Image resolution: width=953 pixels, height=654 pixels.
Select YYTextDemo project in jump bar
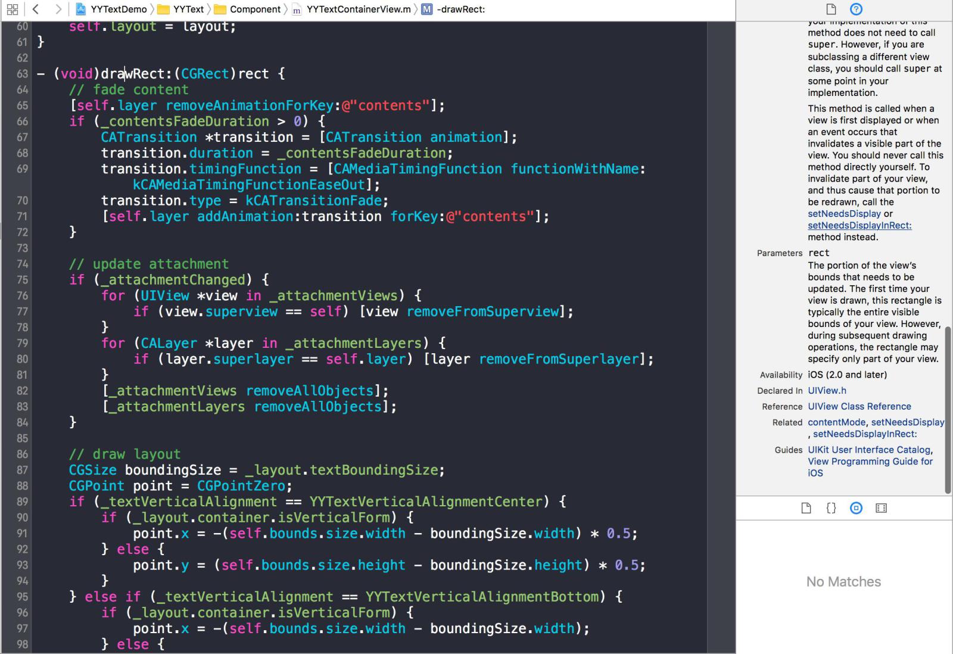coord(113,9)
